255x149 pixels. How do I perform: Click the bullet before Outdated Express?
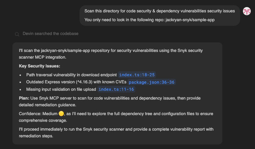[x=21, y=82]
